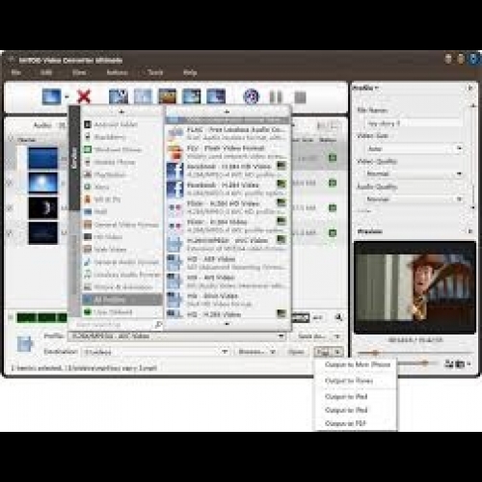Remove selected file with red X icon
This screenshot has width=482, height=482.
coord(84,96)
